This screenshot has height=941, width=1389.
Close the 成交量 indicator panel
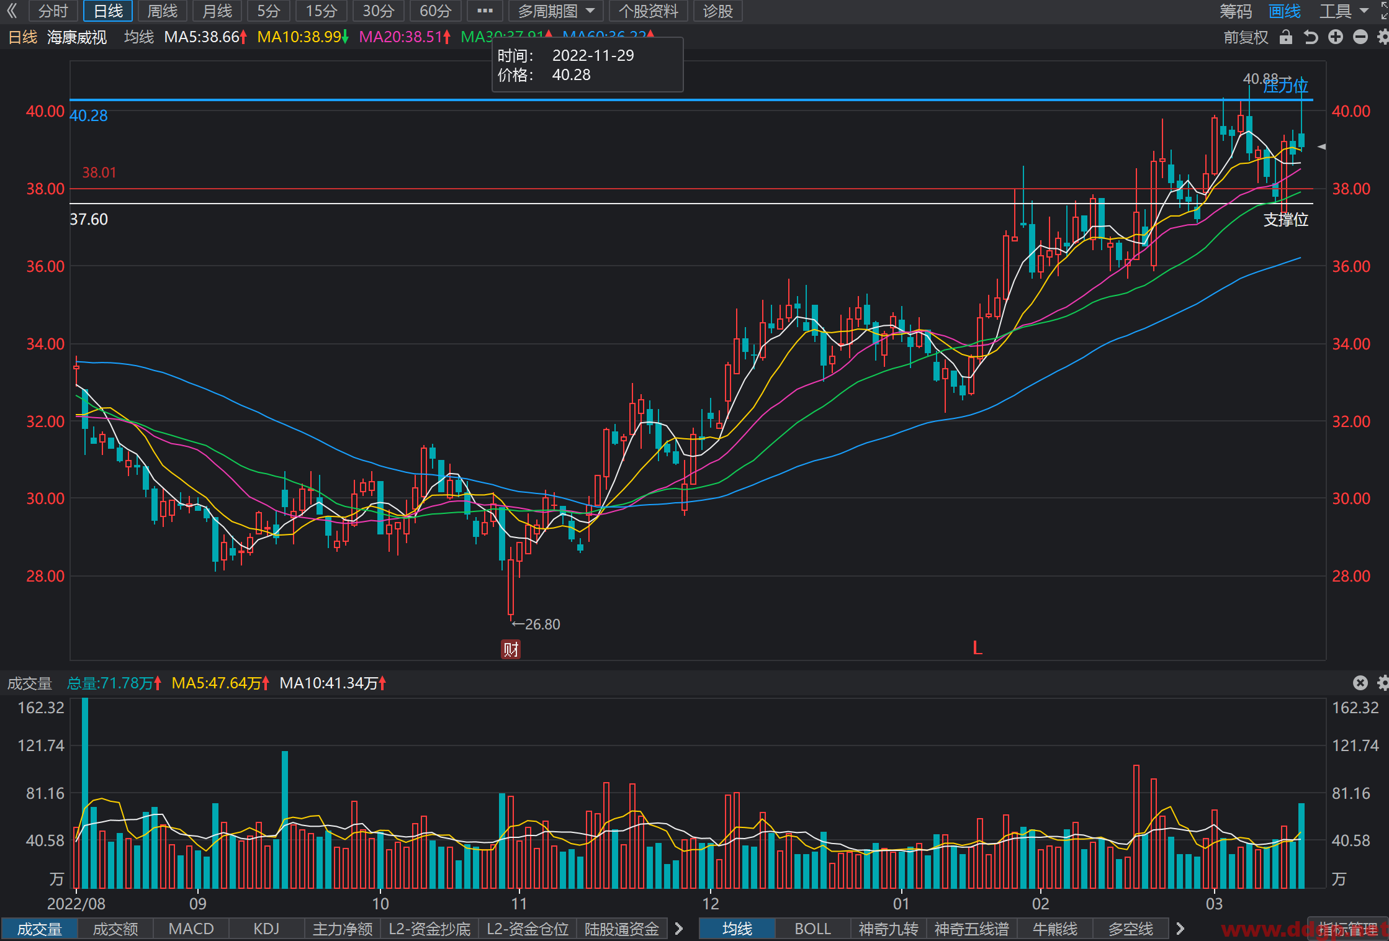tap(1360, 683)
